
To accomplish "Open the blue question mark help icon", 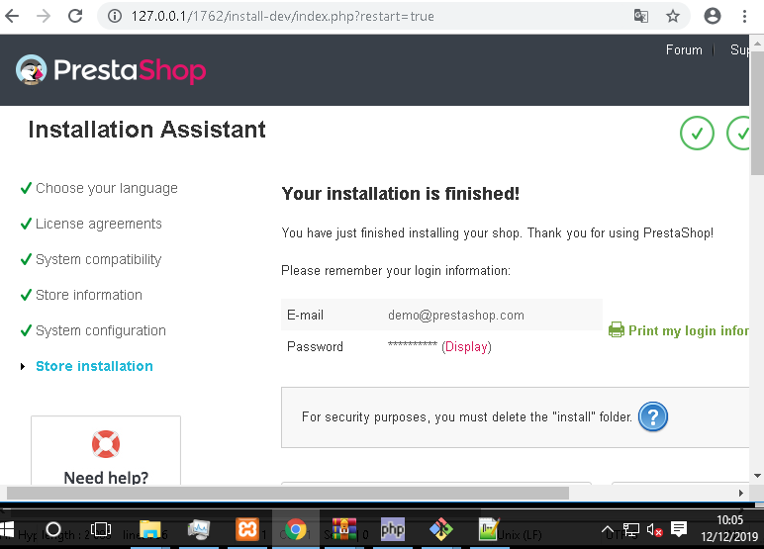I will [652, 416].
